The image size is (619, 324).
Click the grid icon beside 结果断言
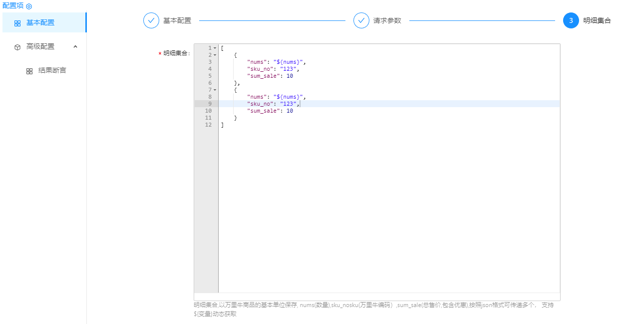tap(29, 71)
